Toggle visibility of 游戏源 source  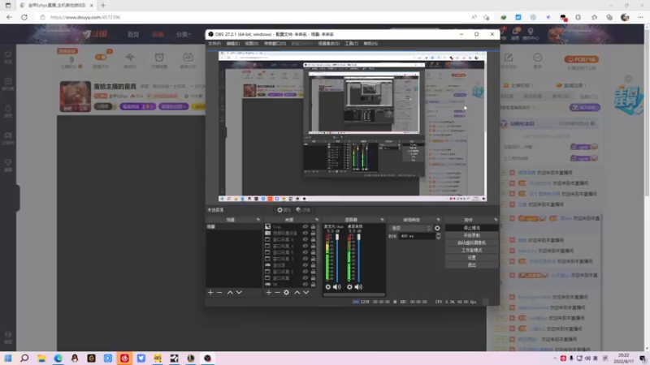[x=305, y=265]
